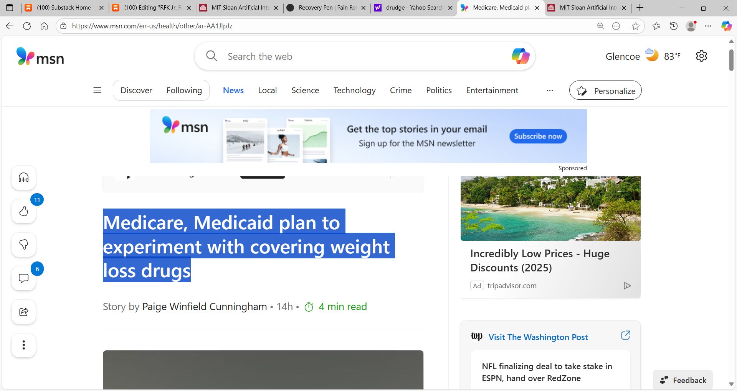Close the Medicare, Medicaid tab
This screenshot has height=391, width=737.
[x=537, y=8]
